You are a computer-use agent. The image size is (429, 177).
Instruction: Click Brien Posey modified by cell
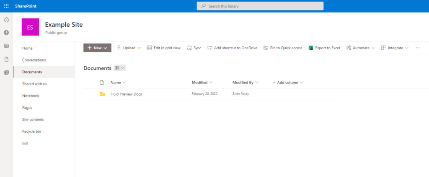pyautogui.click(x=241, y=94)
